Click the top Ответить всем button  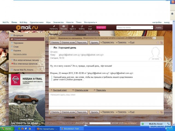pyautogui.click(x=68, y=43)
